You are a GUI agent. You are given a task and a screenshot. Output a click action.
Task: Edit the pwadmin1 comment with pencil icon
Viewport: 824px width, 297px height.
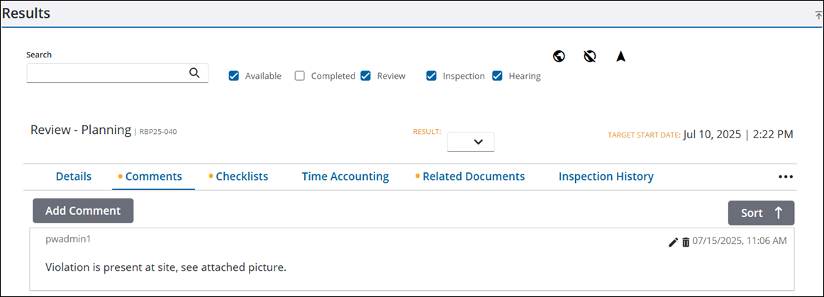coord(673,242)
